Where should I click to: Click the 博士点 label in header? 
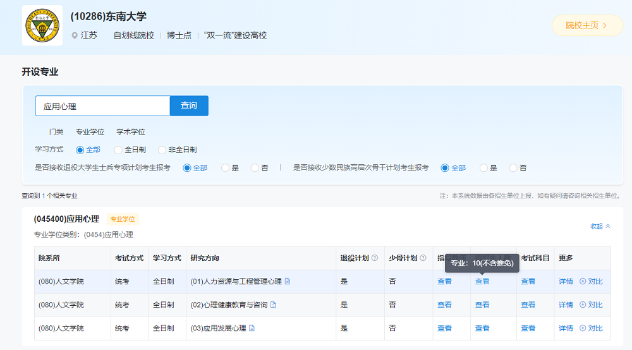(179, 35)
